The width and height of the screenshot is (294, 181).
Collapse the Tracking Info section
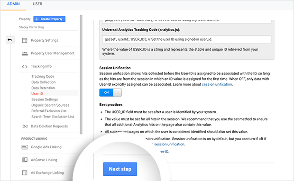[41, 66]
